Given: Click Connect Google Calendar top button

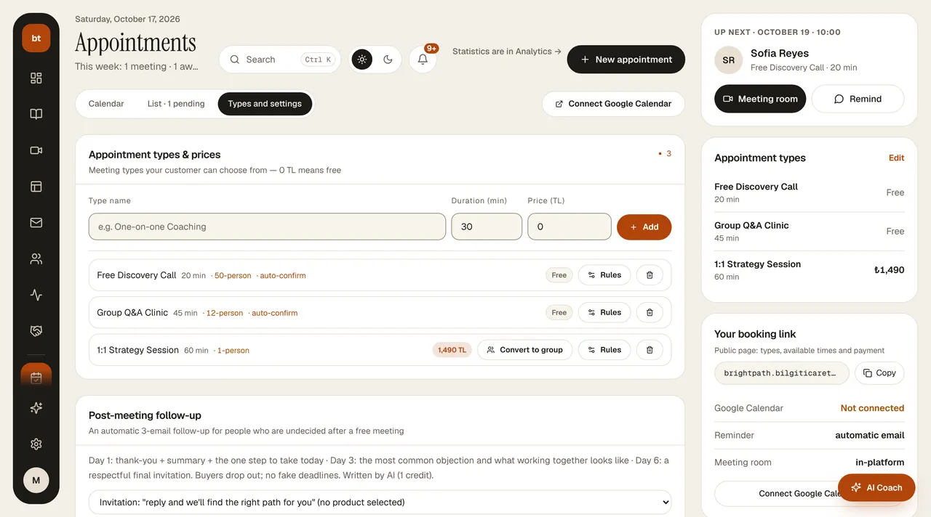Looking at the screenshot, I should click(x=613, y=104).
